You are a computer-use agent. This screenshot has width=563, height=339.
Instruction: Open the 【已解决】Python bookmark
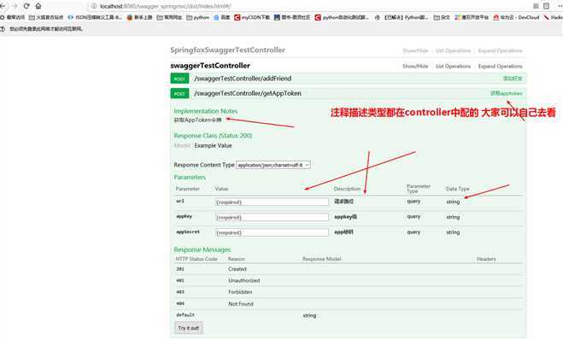402,17
